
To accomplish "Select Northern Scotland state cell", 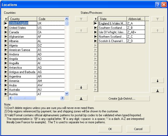I will tap(112, 37).
